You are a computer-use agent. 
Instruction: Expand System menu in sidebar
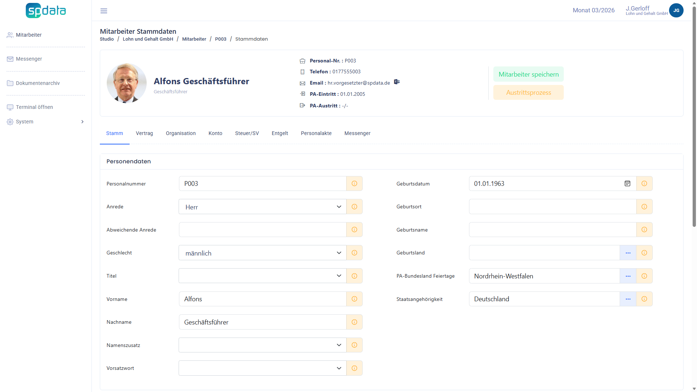45,122
